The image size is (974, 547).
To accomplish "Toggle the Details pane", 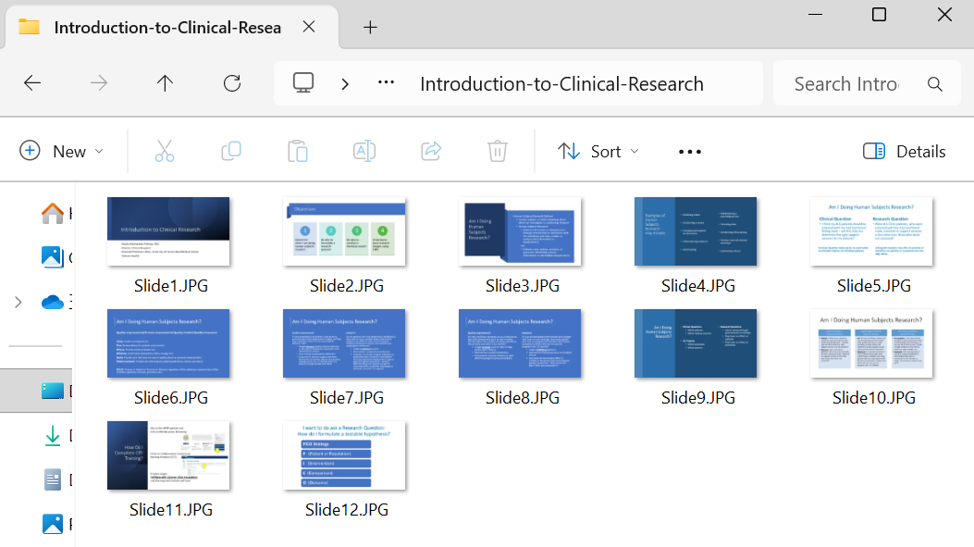I will coord(904,151).
